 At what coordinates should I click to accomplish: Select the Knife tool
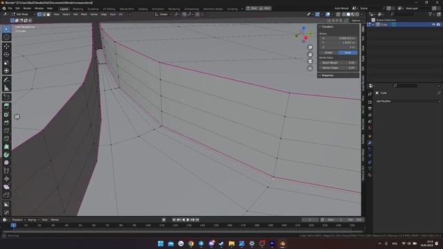(x=6, y=138)
